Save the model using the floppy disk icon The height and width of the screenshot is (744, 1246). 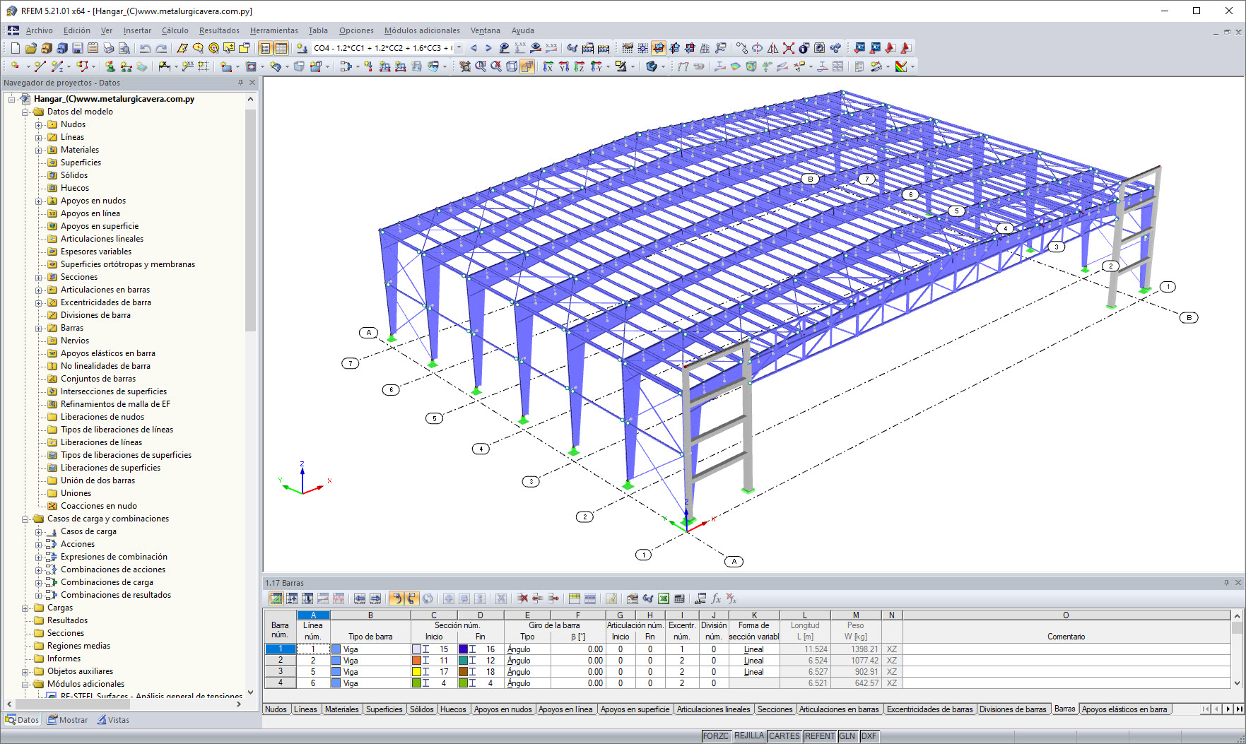(78, 48)
